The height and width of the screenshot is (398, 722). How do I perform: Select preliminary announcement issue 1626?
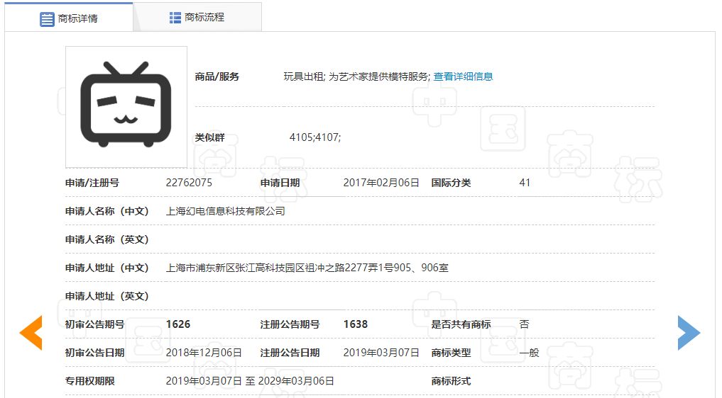point(178,324)
